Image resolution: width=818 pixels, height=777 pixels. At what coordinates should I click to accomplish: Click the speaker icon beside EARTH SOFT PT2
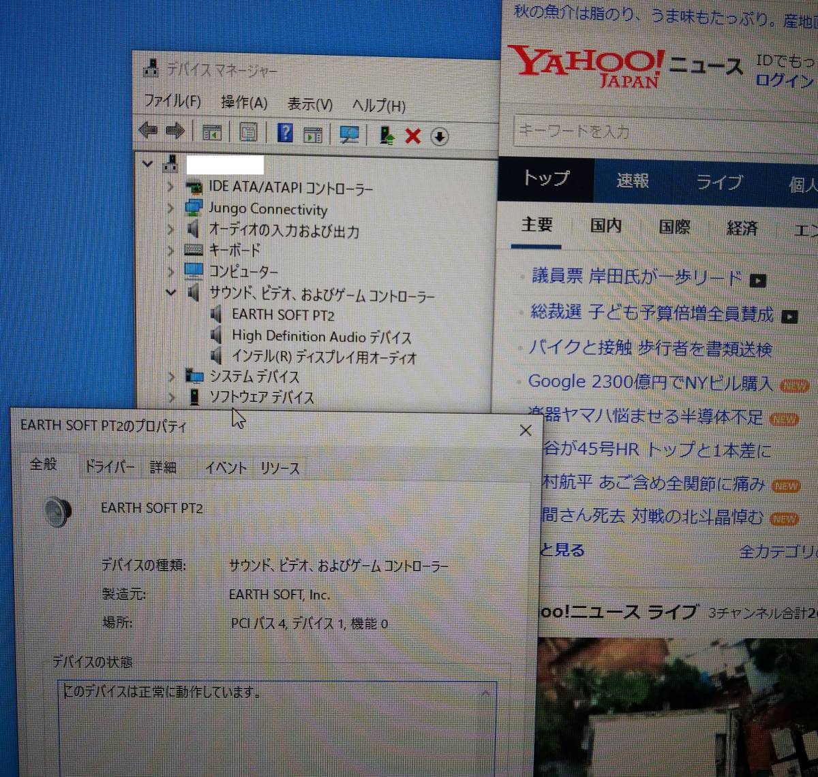click(217, 314)
